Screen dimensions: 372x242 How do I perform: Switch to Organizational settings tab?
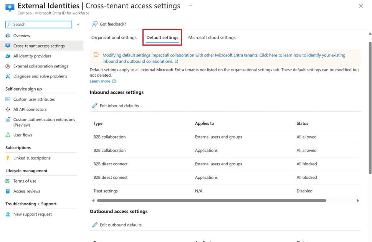click(114, 38)
